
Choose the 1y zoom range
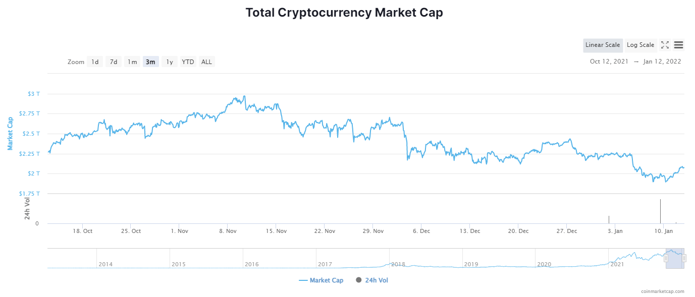click(x=170, y=62)
